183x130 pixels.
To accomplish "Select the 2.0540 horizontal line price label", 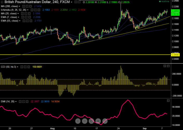I will point(175,55).
